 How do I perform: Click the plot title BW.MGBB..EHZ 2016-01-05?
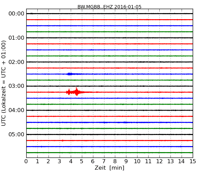click(109, 7)
